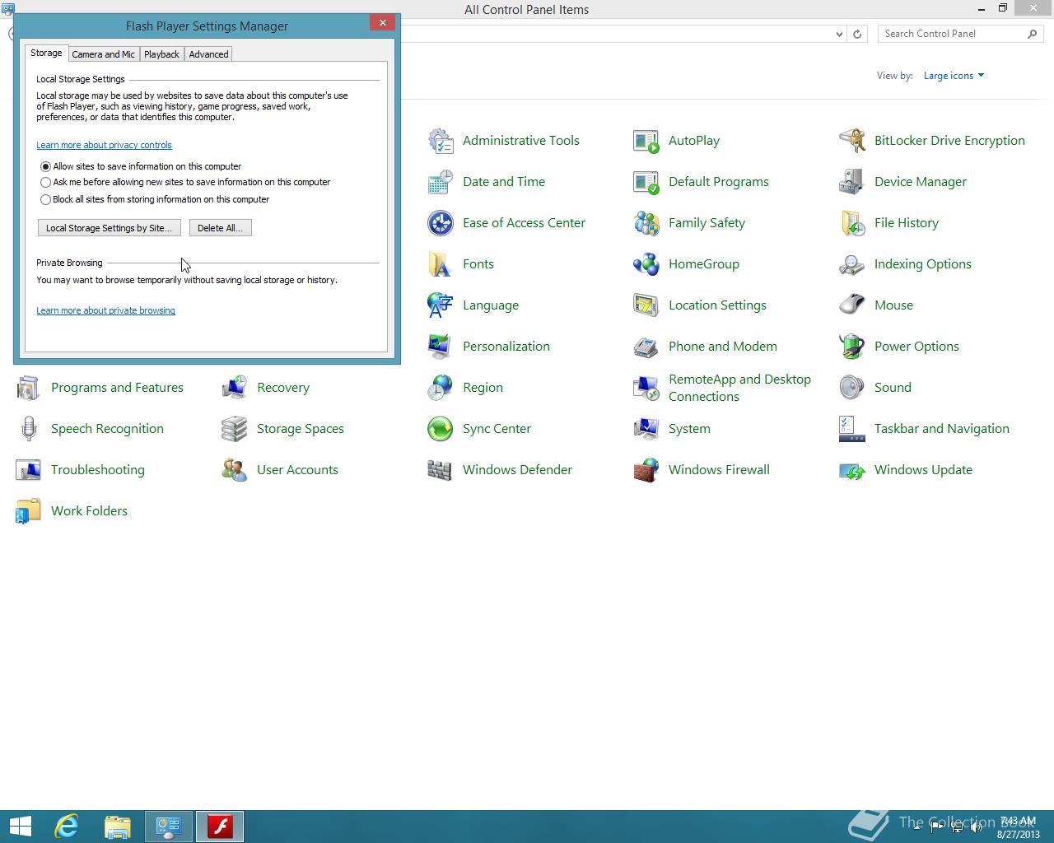The image size is (1054, 843).
Task: Switch to Control Panel taskbar button
Action: tap(169, 826)
